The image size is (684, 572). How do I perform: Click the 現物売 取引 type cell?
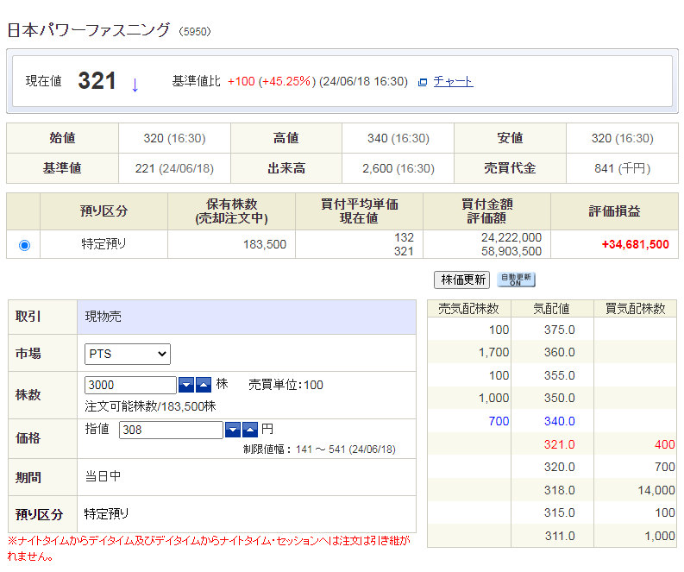point(247,317)
